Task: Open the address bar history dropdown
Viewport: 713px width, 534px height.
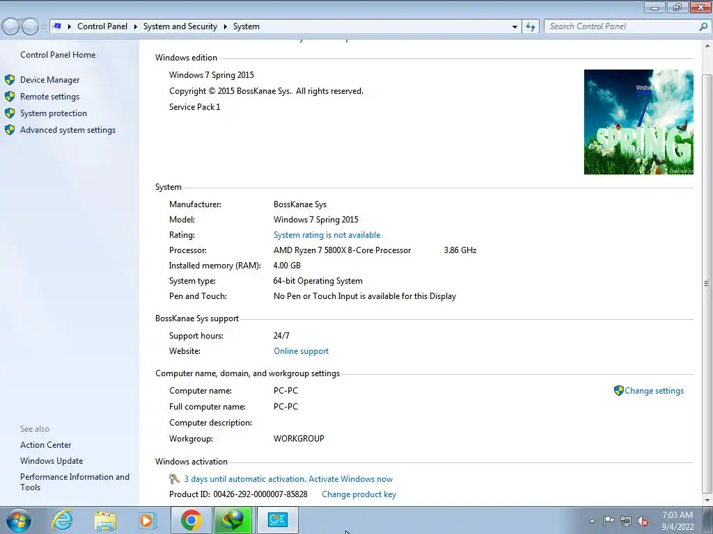Action: pos(515,27)
